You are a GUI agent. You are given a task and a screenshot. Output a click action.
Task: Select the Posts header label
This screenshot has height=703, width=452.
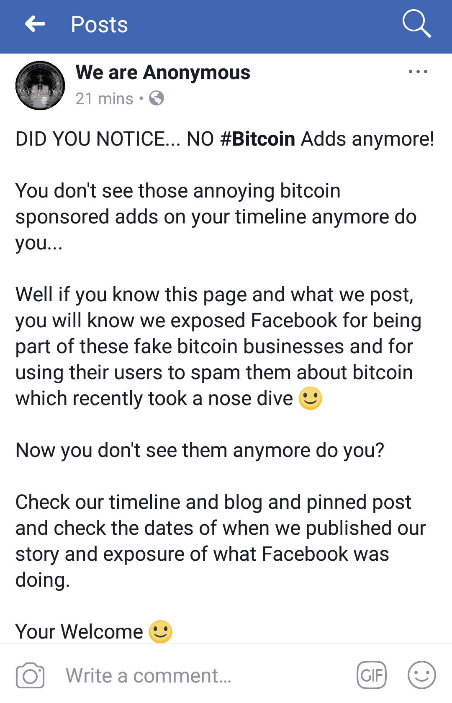[99, 24]
